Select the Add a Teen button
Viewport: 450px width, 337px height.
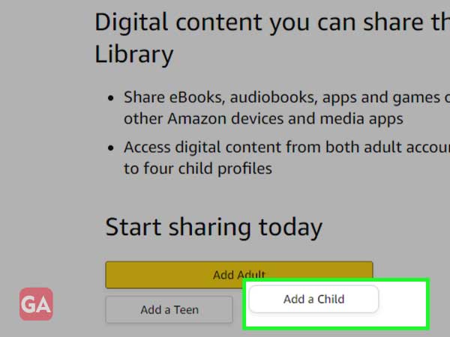tap(169, 310)
